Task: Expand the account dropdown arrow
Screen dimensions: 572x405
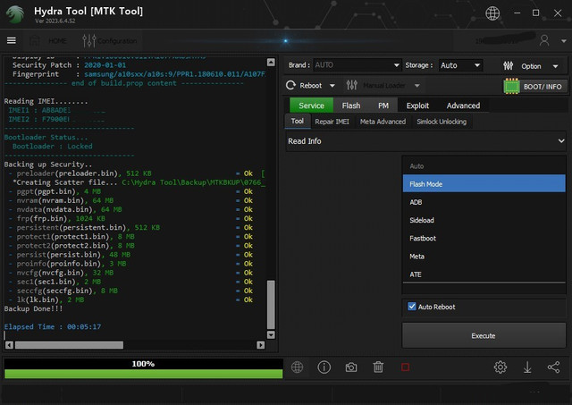Action: click(x=564, y=41)
